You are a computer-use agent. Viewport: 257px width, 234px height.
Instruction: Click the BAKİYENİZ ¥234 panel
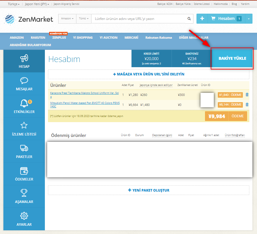(192, 59)
